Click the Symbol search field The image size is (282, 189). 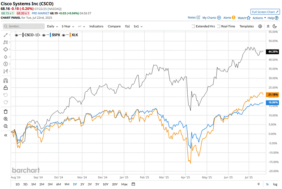[24, 26]
